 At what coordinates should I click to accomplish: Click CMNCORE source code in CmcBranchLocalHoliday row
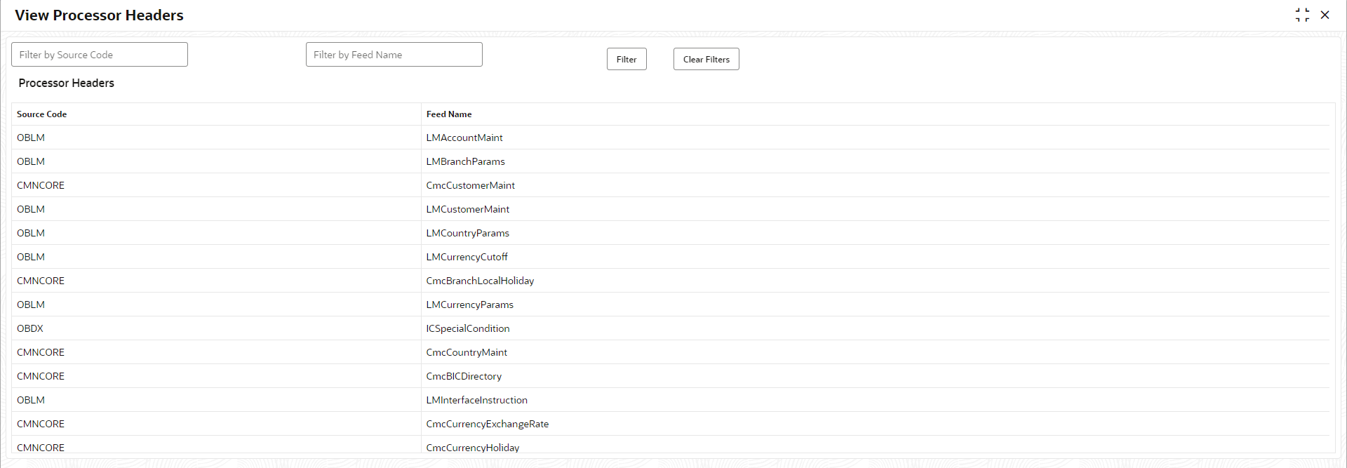(216, 281)
